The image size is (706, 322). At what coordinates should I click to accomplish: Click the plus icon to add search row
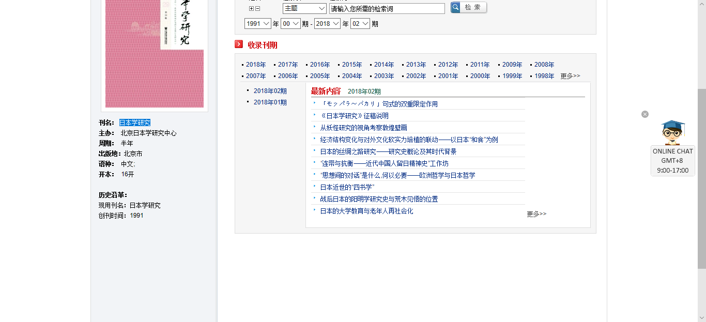(251, 8)
